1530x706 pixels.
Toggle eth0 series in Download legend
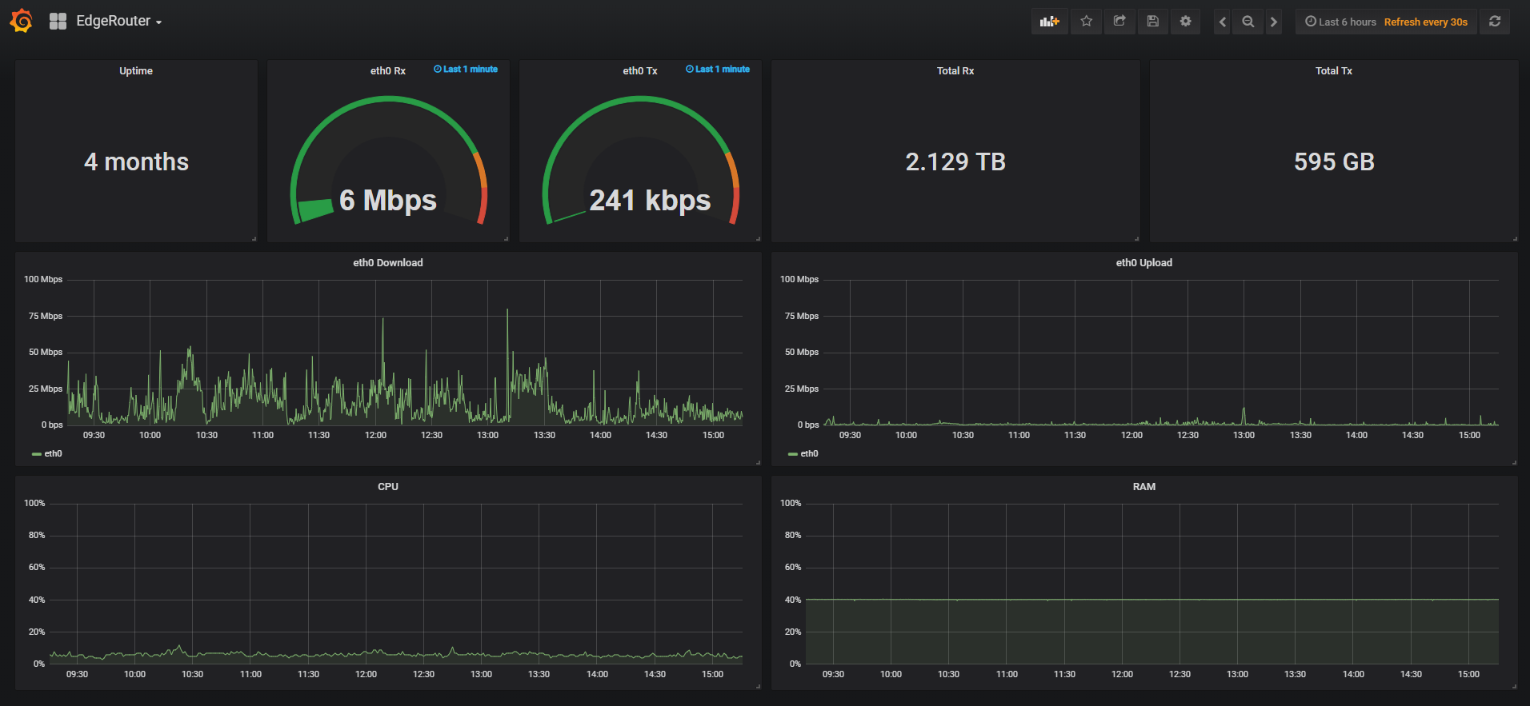tap(47, 453)
